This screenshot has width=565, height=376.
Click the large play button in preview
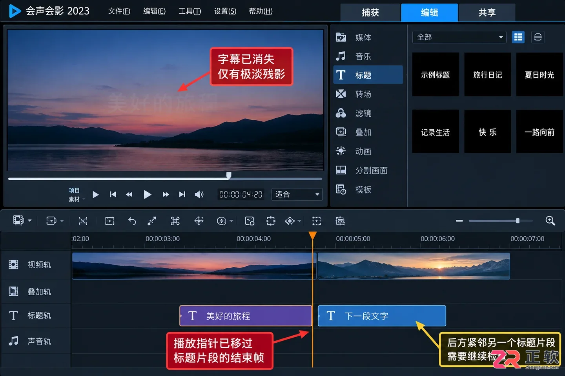147,194
